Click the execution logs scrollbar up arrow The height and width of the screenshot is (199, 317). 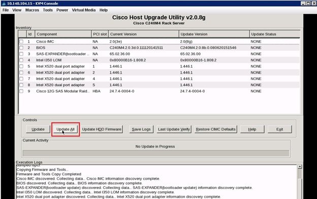point(300,167)
